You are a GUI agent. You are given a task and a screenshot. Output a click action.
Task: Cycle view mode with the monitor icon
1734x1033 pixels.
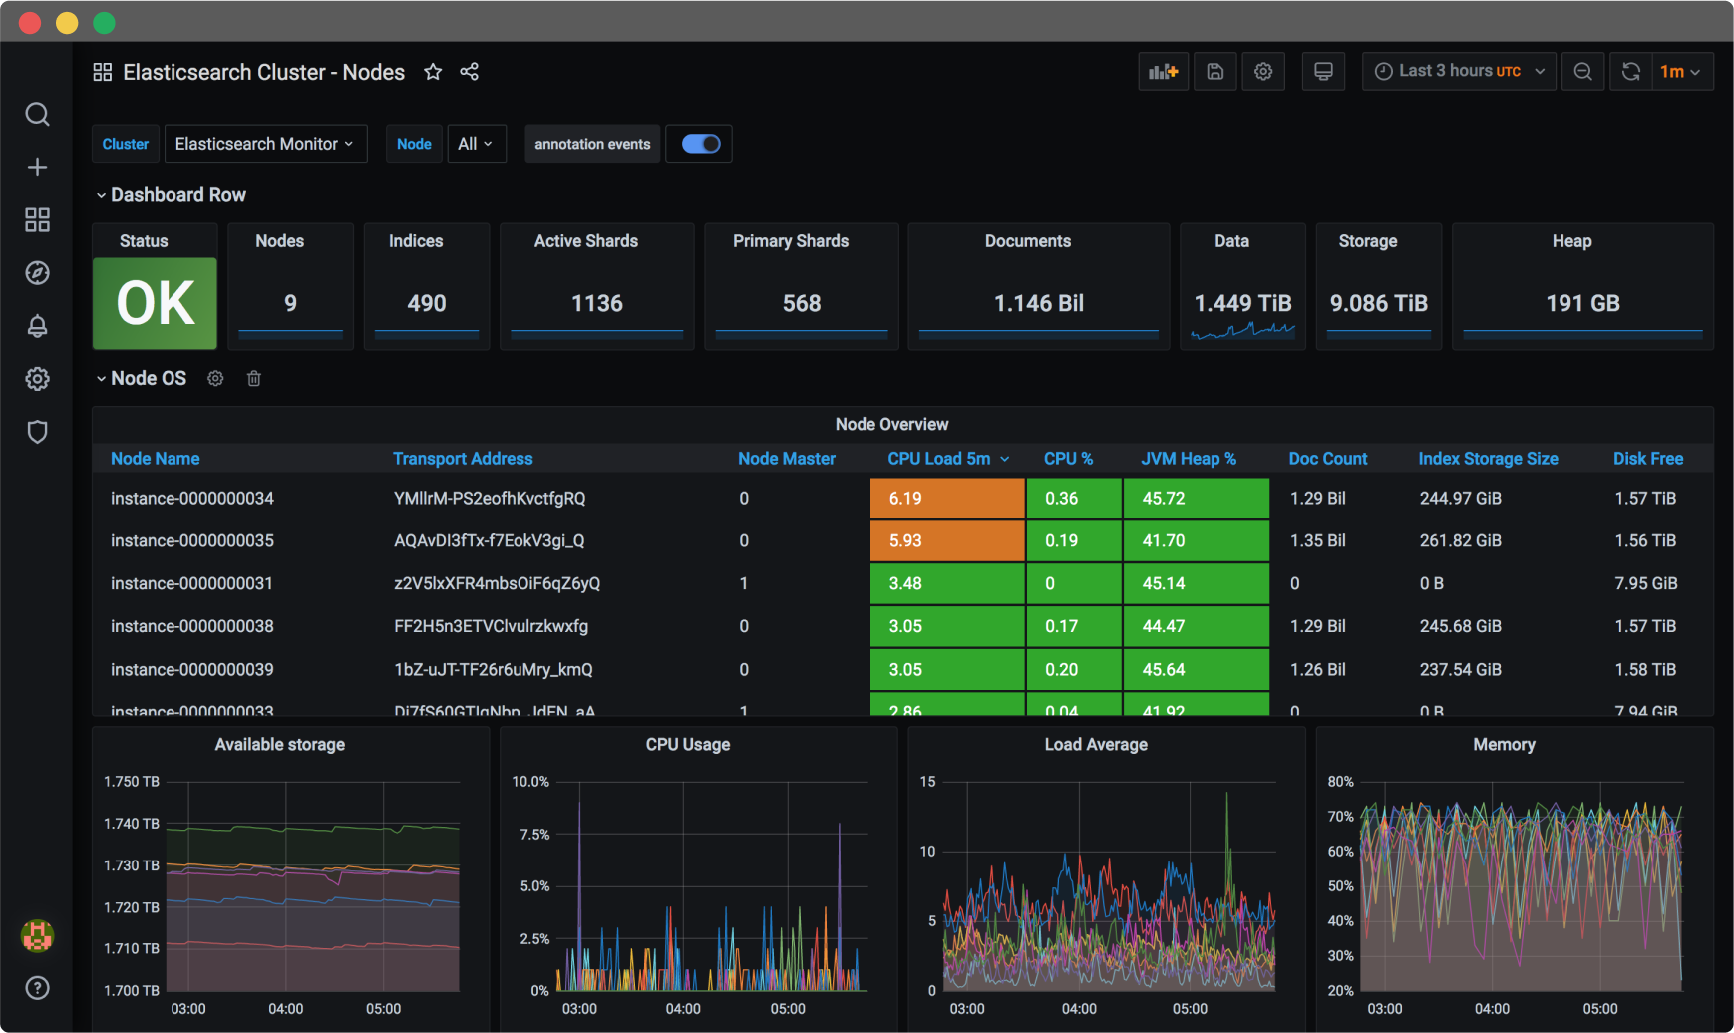click(x=1323, y=72)
